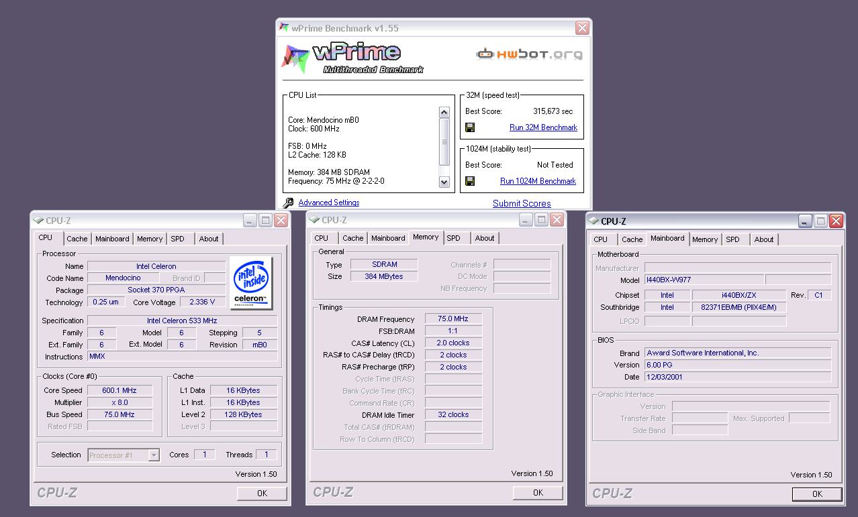The image size is (858, 517).
Task: Click the Intel Inside Celeron logo
Action: [x=251, y=282]
